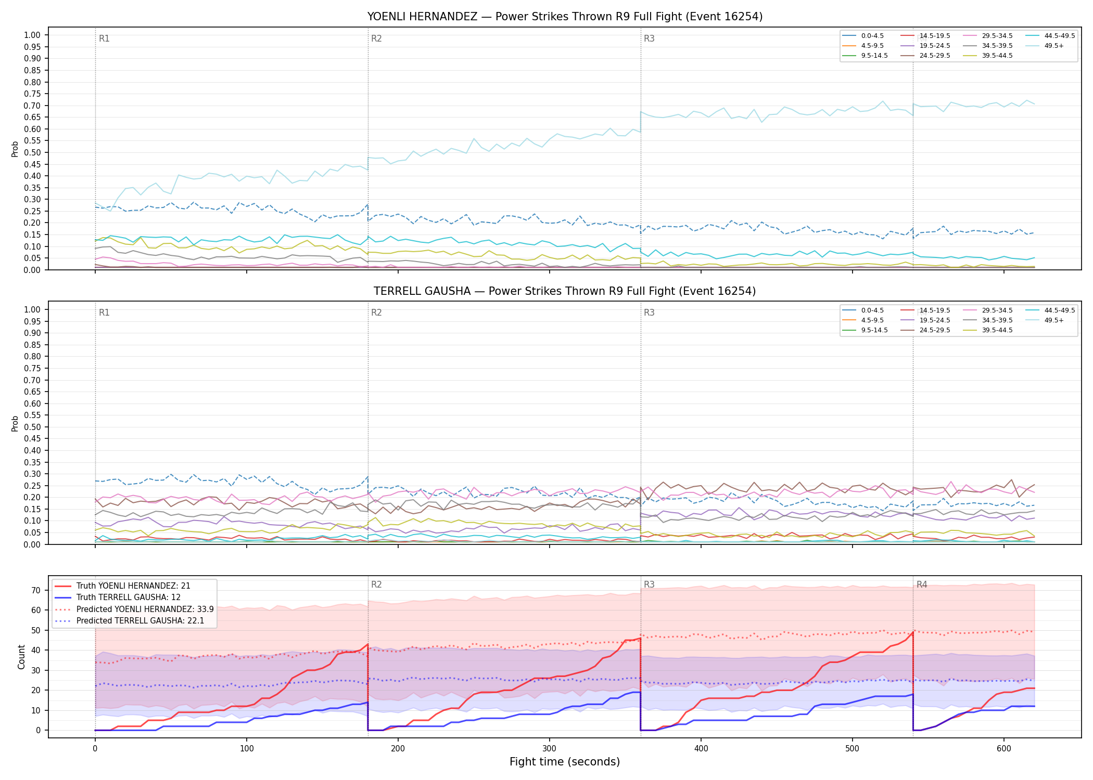Select the '49.5+' legend entry in Gausha chart
1093x780 pixels.
(1045, 320)
